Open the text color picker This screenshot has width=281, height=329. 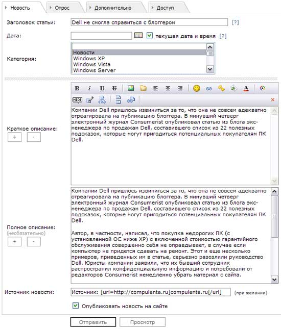(246, 88)
